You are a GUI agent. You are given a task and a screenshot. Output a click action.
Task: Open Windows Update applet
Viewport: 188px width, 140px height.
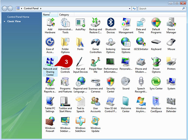pyautogui.click(x=96, y=124)
